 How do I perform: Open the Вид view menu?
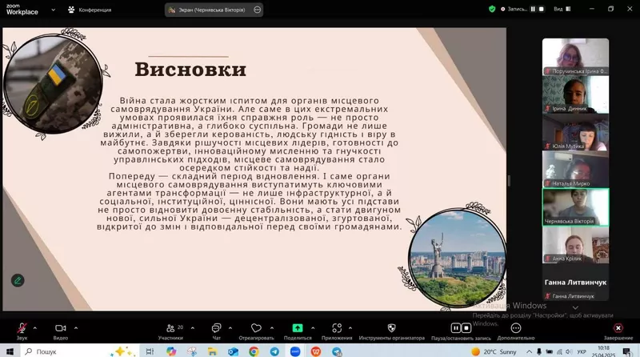point(562,9)
